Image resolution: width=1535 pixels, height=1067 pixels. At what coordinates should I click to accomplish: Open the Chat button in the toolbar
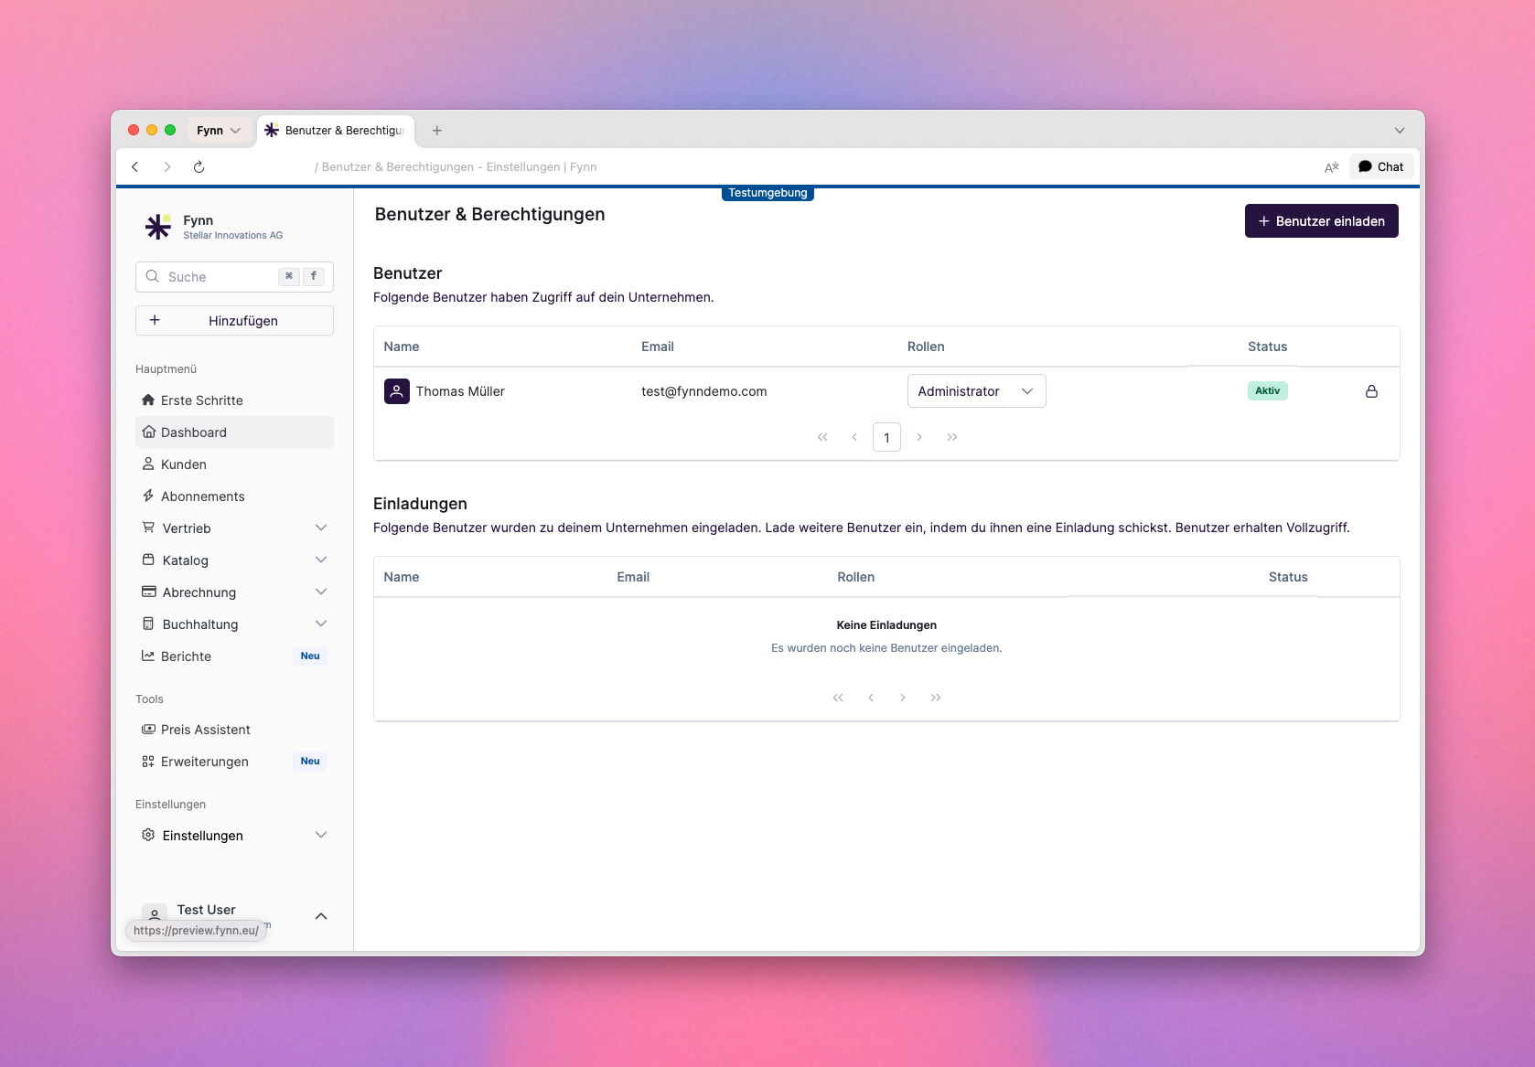click(x=1381, y=166)
